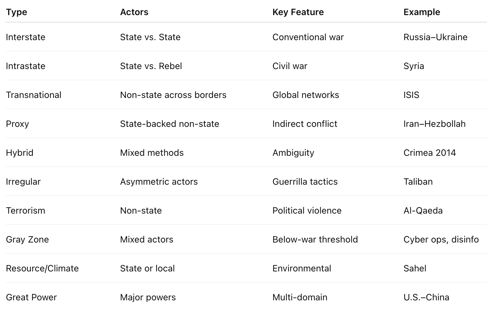
Task: Select the Gray Zone type cell
Action: click(27, 240)
